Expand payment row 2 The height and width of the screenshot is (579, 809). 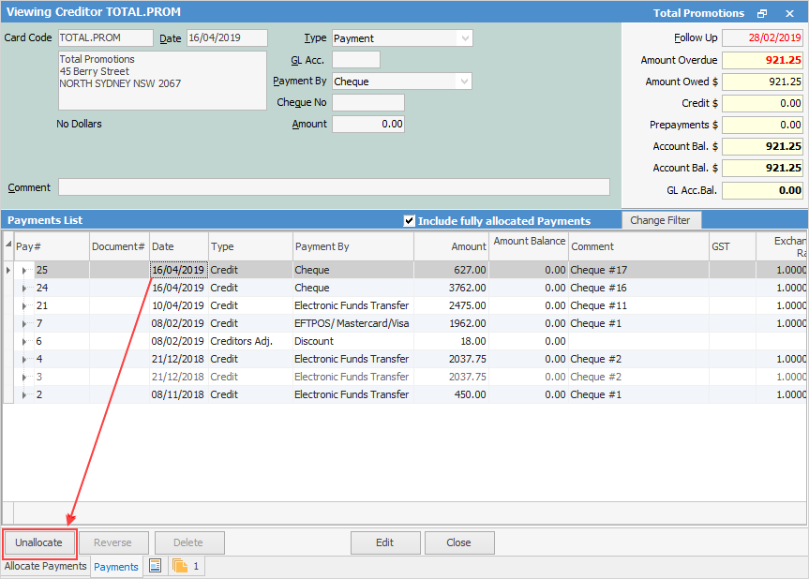(24, 394)
